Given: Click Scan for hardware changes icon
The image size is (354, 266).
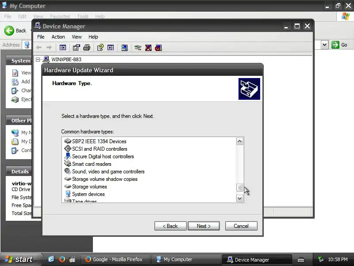Looking at the screenshot, I should tap(124, 47).
